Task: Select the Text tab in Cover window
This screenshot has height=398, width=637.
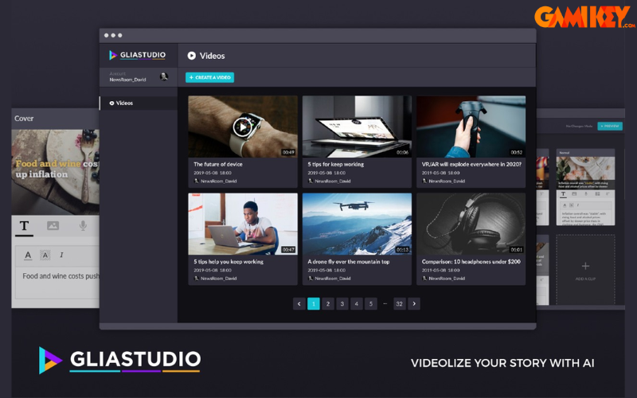Action: pyautogui.click(x=25, y=226)
